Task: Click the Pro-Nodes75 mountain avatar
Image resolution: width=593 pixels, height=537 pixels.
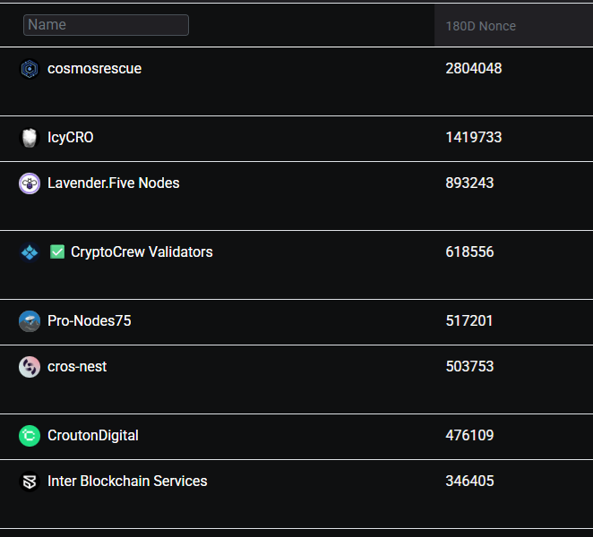Action: pos(30,320)
